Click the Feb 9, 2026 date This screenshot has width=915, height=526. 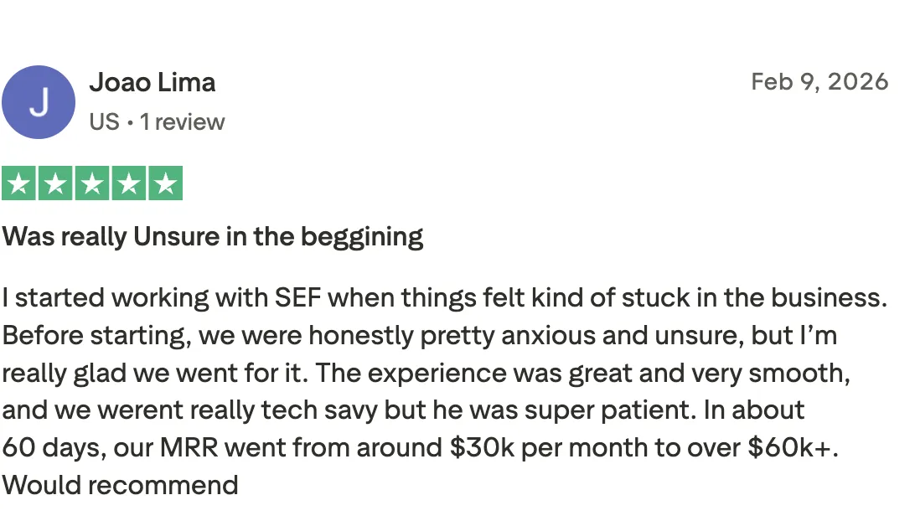pos(819,81)
